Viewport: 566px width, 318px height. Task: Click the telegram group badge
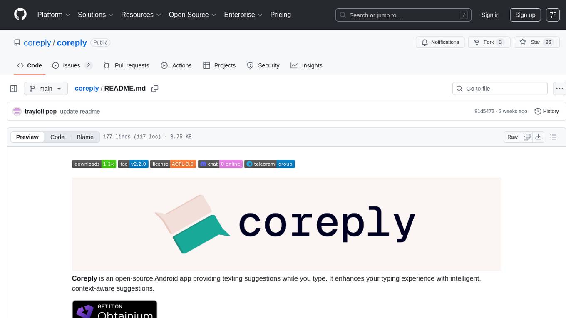[270, 164]
